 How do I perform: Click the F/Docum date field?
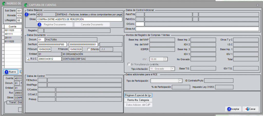[44, 49]
